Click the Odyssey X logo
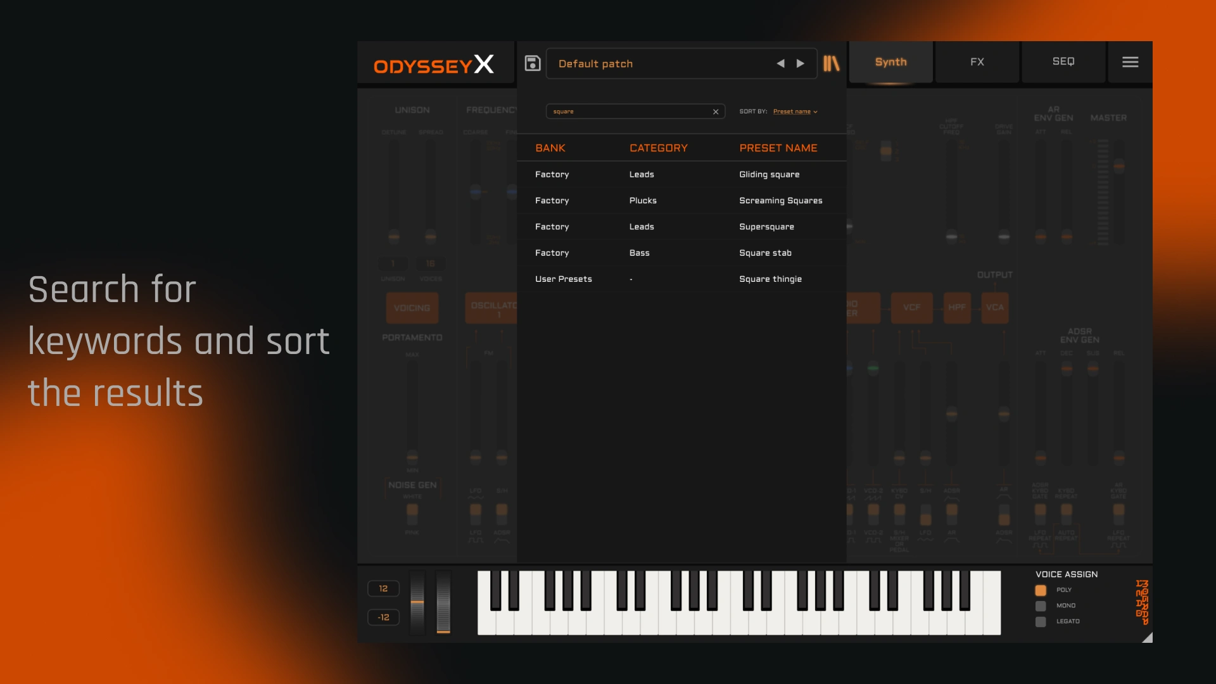The height and width of the screenshot is (684, 1216). pyautogui.click(x=434, y=65)
